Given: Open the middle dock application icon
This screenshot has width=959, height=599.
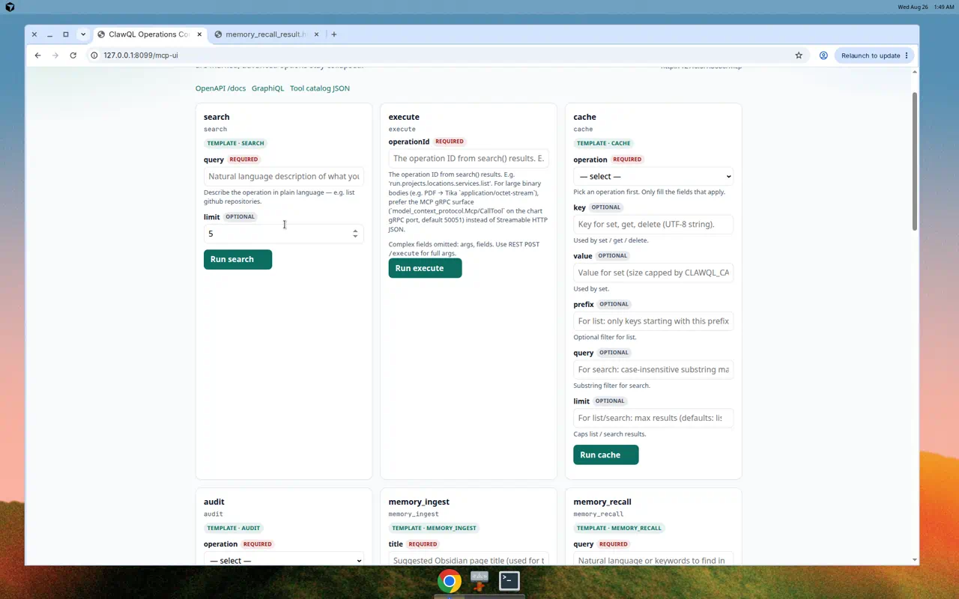Looking at the screenshot, I should (x=479, y=581).
